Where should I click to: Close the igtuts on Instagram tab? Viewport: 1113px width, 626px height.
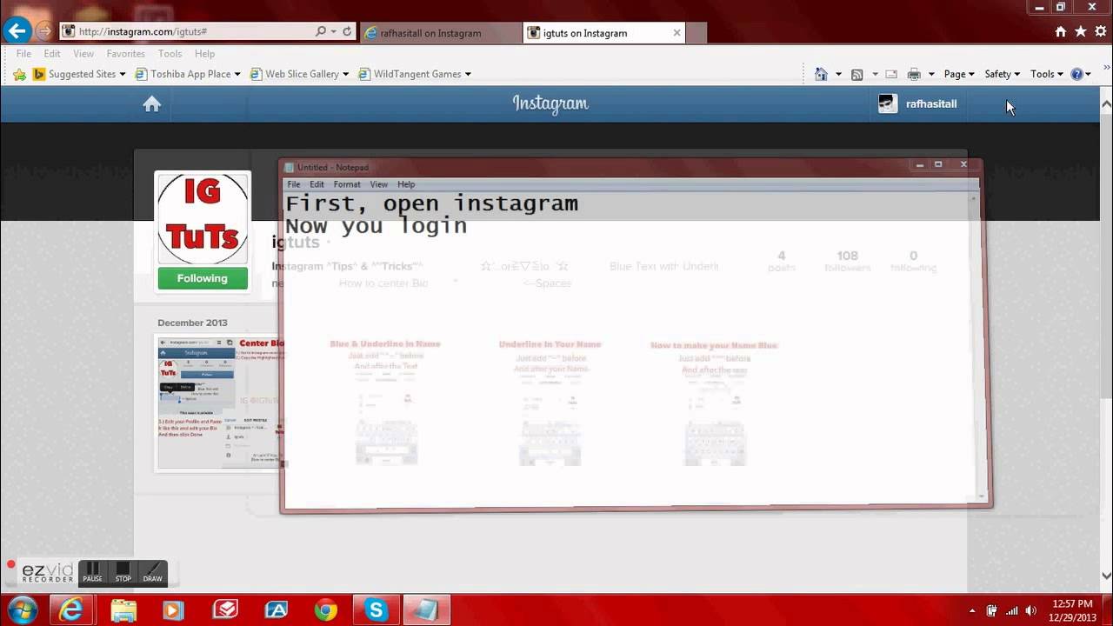click(x=677, y=33)
